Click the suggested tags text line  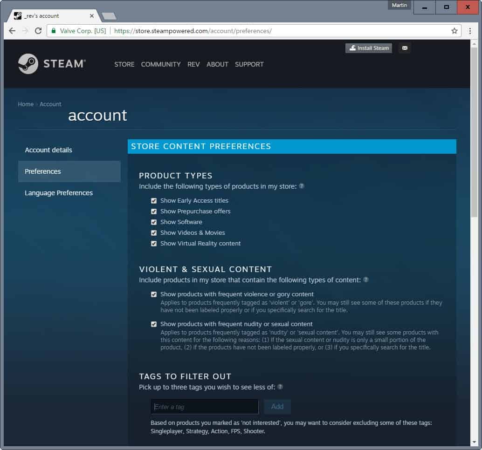coord(208,431)
